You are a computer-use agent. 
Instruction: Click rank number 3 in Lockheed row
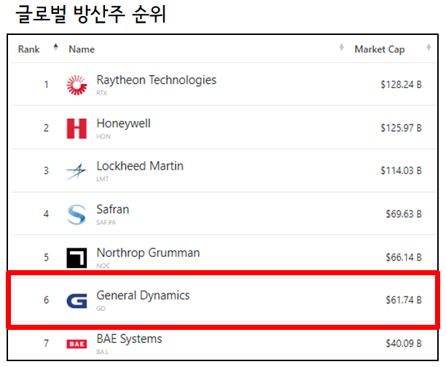pos(46,171)
